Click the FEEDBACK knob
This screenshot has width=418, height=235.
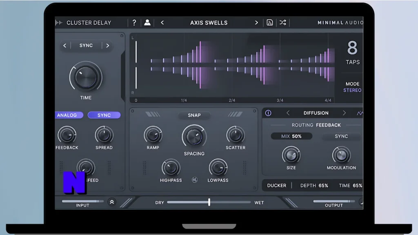pyautogui.click(x=67, y=135)
